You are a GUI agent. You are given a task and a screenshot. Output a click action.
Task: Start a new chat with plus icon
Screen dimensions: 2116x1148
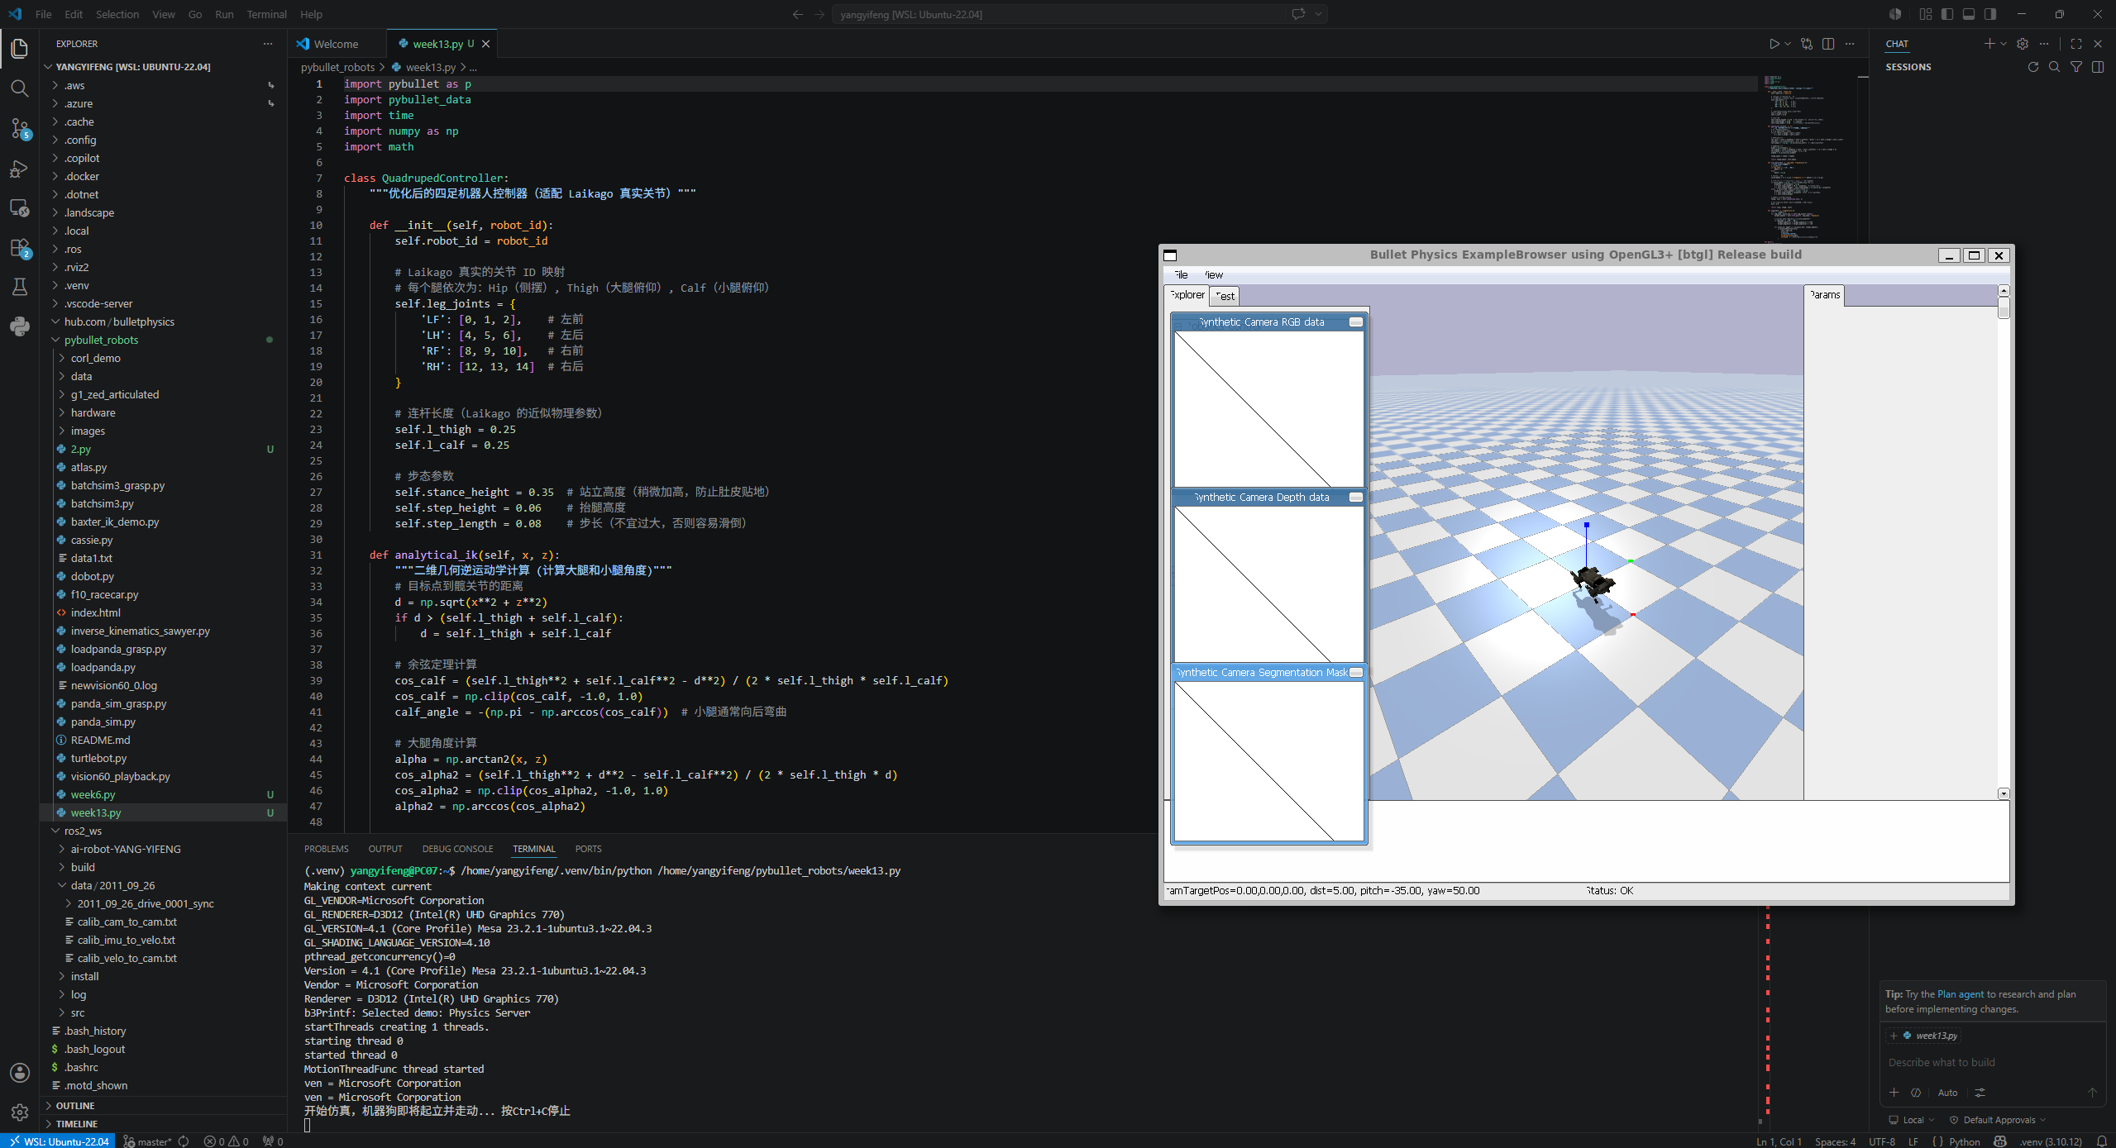pos(1989,44)
